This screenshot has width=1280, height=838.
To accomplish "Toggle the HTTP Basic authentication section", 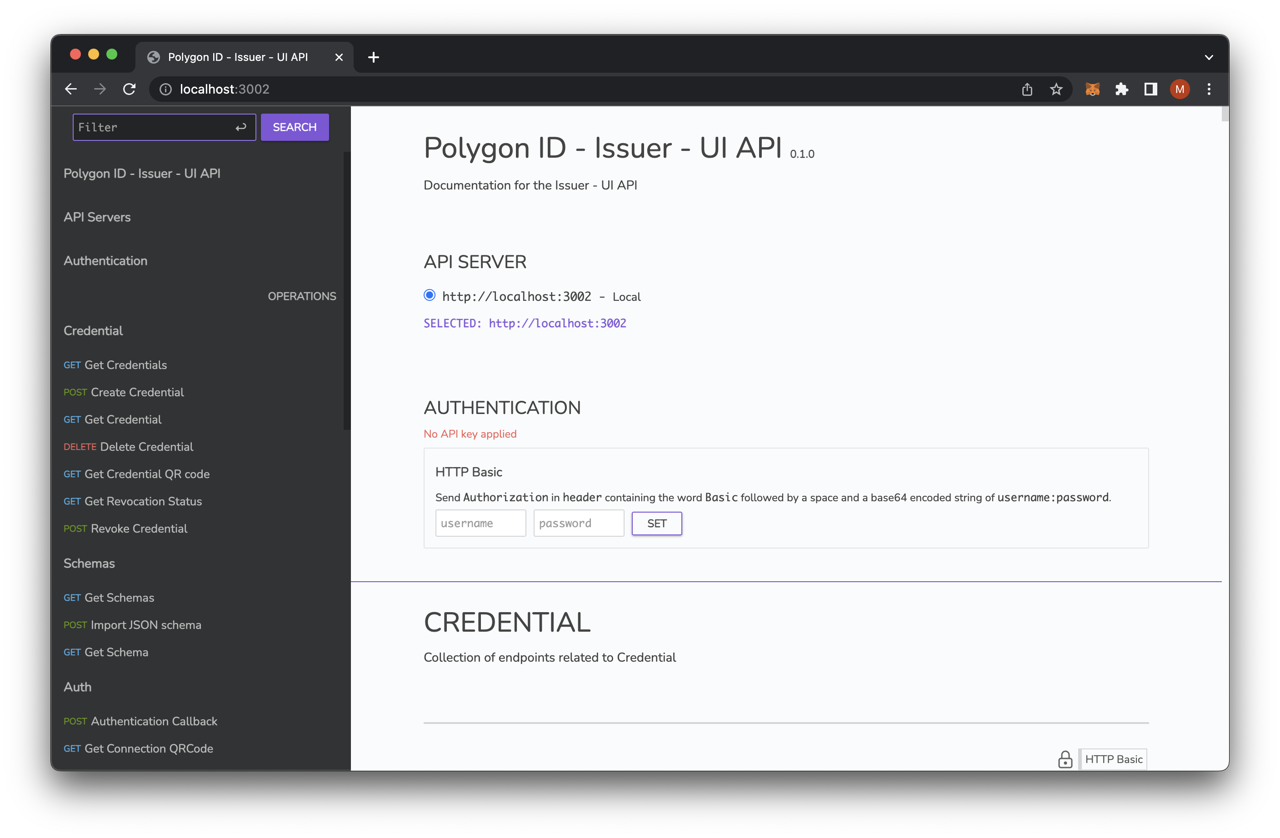I will coord(469,471).
